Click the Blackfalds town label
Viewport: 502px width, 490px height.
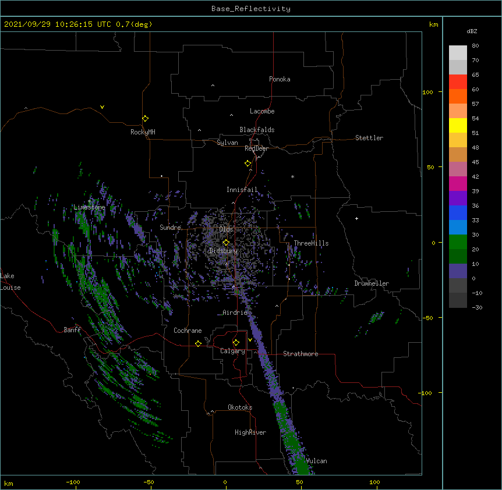[x=257, y=130]
